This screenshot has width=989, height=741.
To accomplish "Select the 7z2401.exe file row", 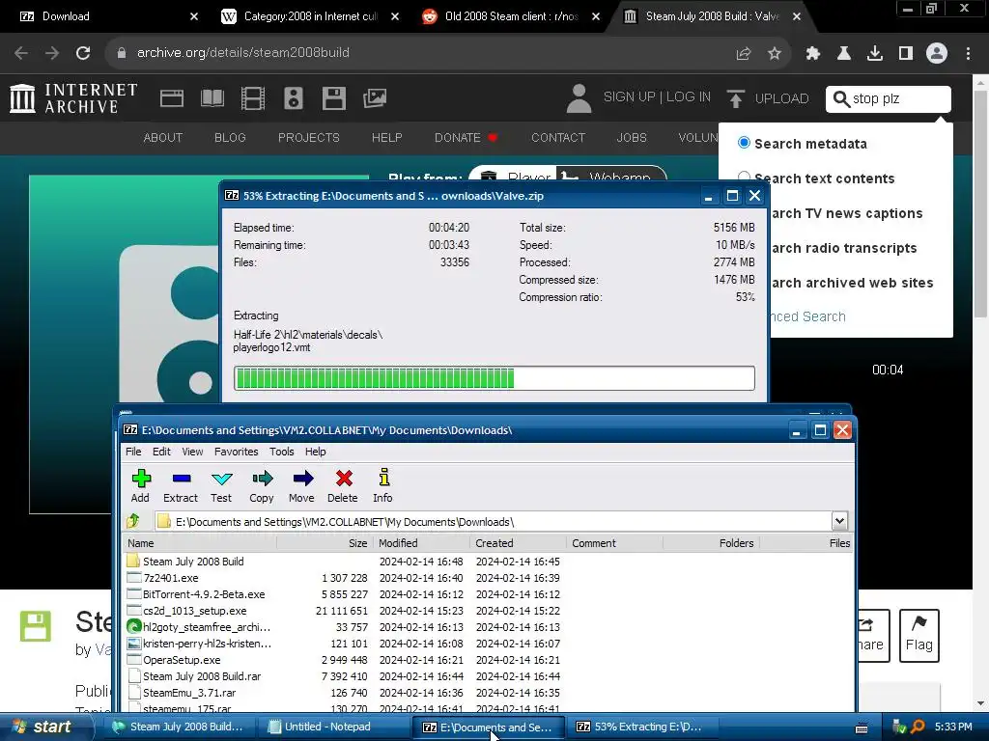I will (x=170, y=578).
